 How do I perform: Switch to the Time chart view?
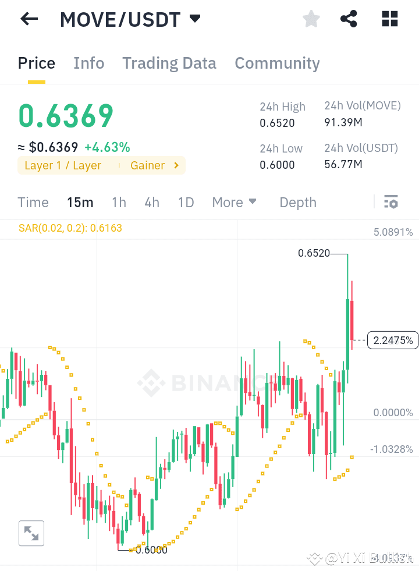pos(33,202)
